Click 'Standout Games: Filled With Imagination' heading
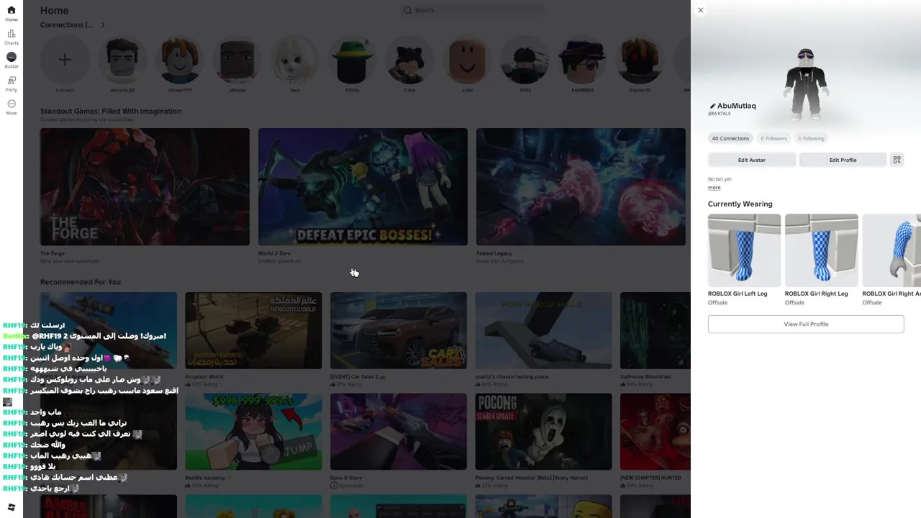This screenshot has width=921, height=518. pyautogui.click(x=111, y=112)
